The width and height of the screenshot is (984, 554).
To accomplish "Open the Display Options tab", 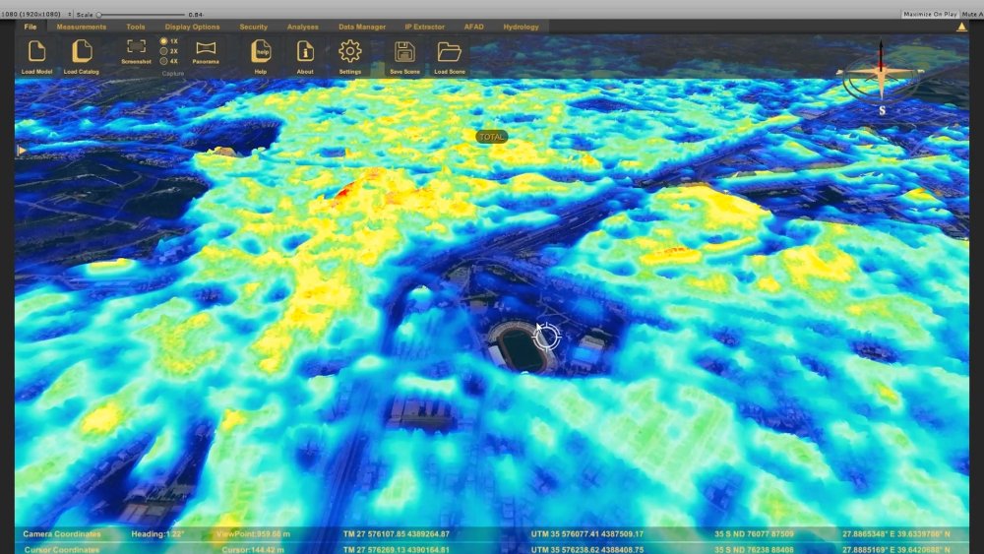I will click(193, 27).
